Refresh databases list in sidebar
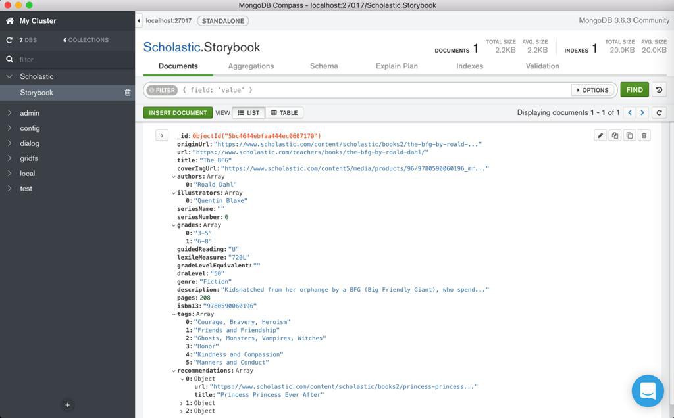Image resolution: width=674 pixels, height=418 pixels. tap(9, 40)
